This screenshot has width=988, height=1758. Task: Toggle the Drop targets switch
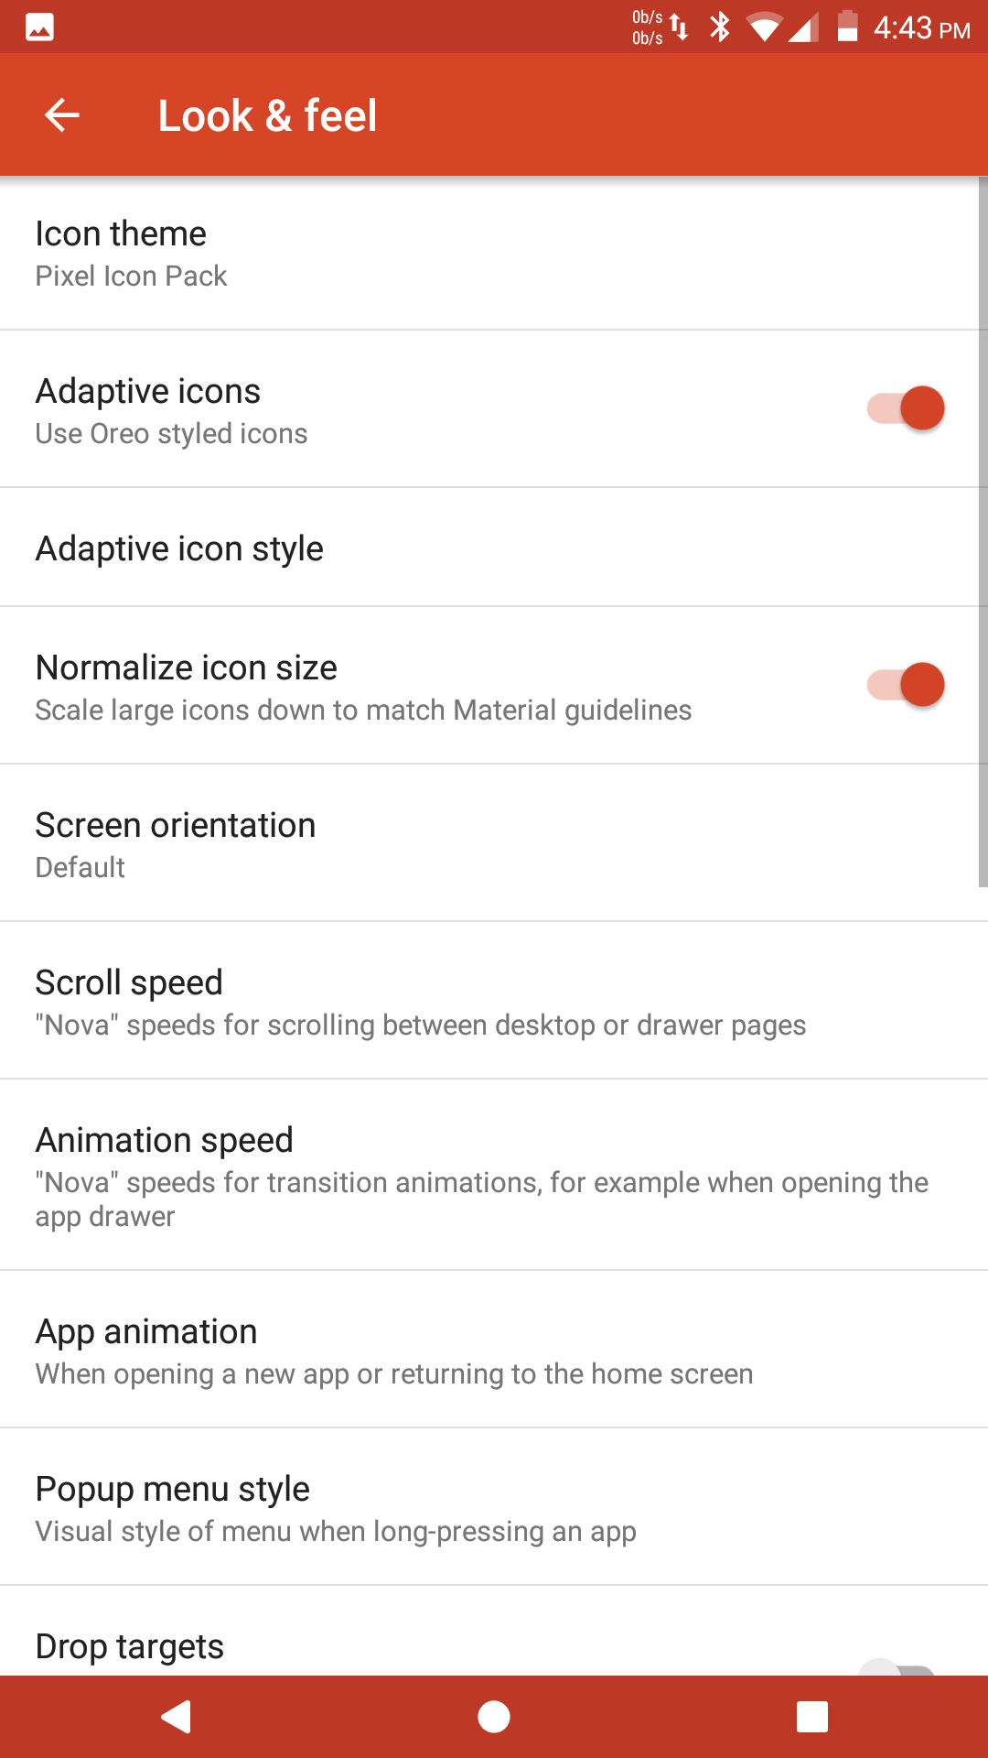898,1666
